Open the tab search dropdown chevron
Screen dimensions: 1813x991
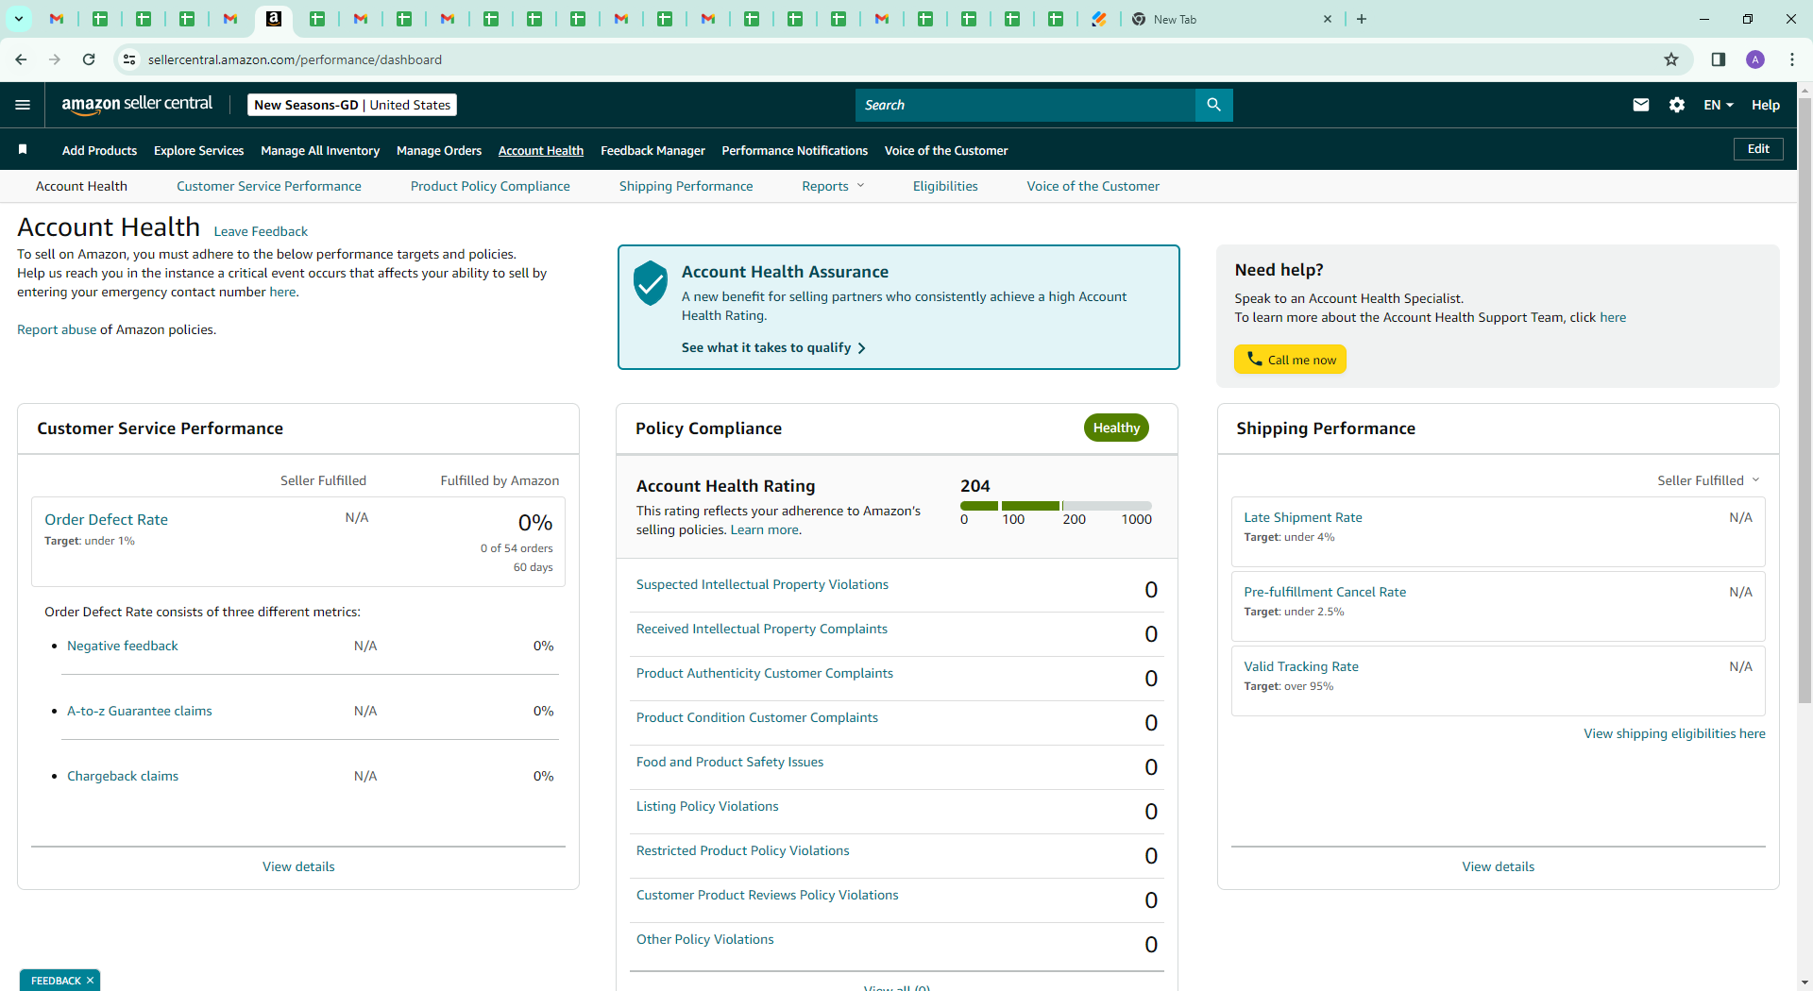(x=18, y=19)
